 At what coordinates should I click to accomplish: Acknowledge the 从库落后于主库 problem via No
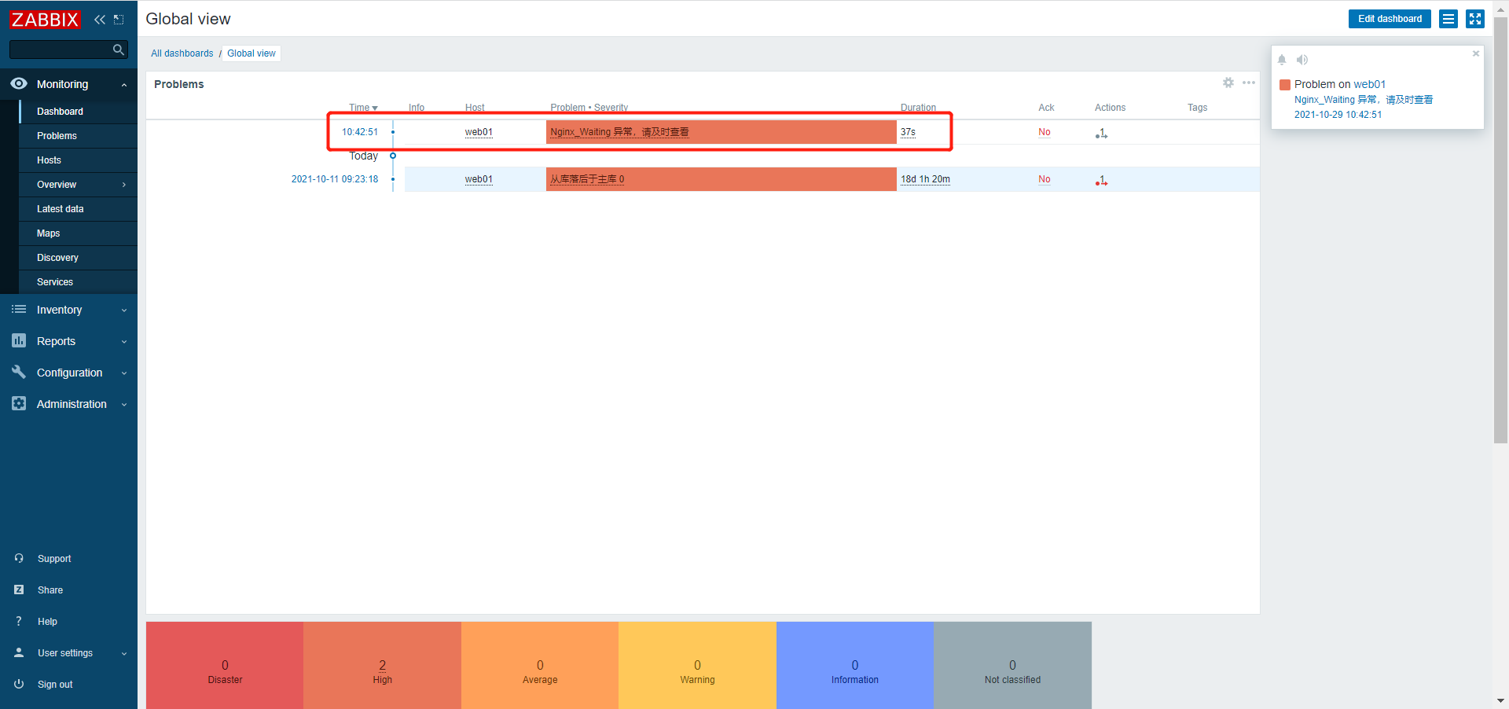[1044, 179]
